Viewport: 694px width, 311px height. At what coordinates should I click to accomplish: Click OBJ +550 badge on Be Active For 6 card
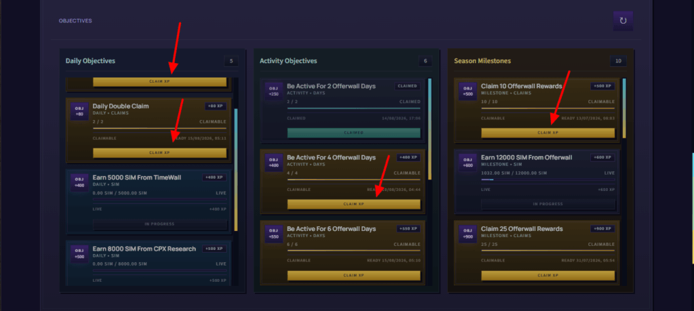point(274,234)
